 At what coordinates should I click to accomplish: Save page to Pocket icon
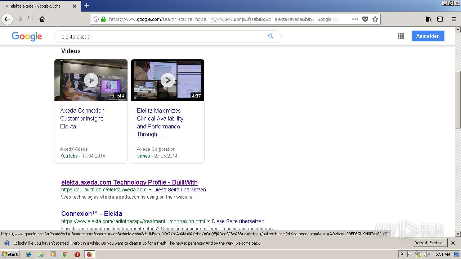click(x=365, y=19)
